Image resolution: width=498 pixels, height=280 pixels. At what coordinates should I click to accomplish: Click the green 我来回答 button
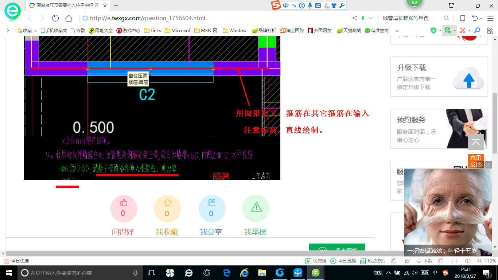pos(337,247)
